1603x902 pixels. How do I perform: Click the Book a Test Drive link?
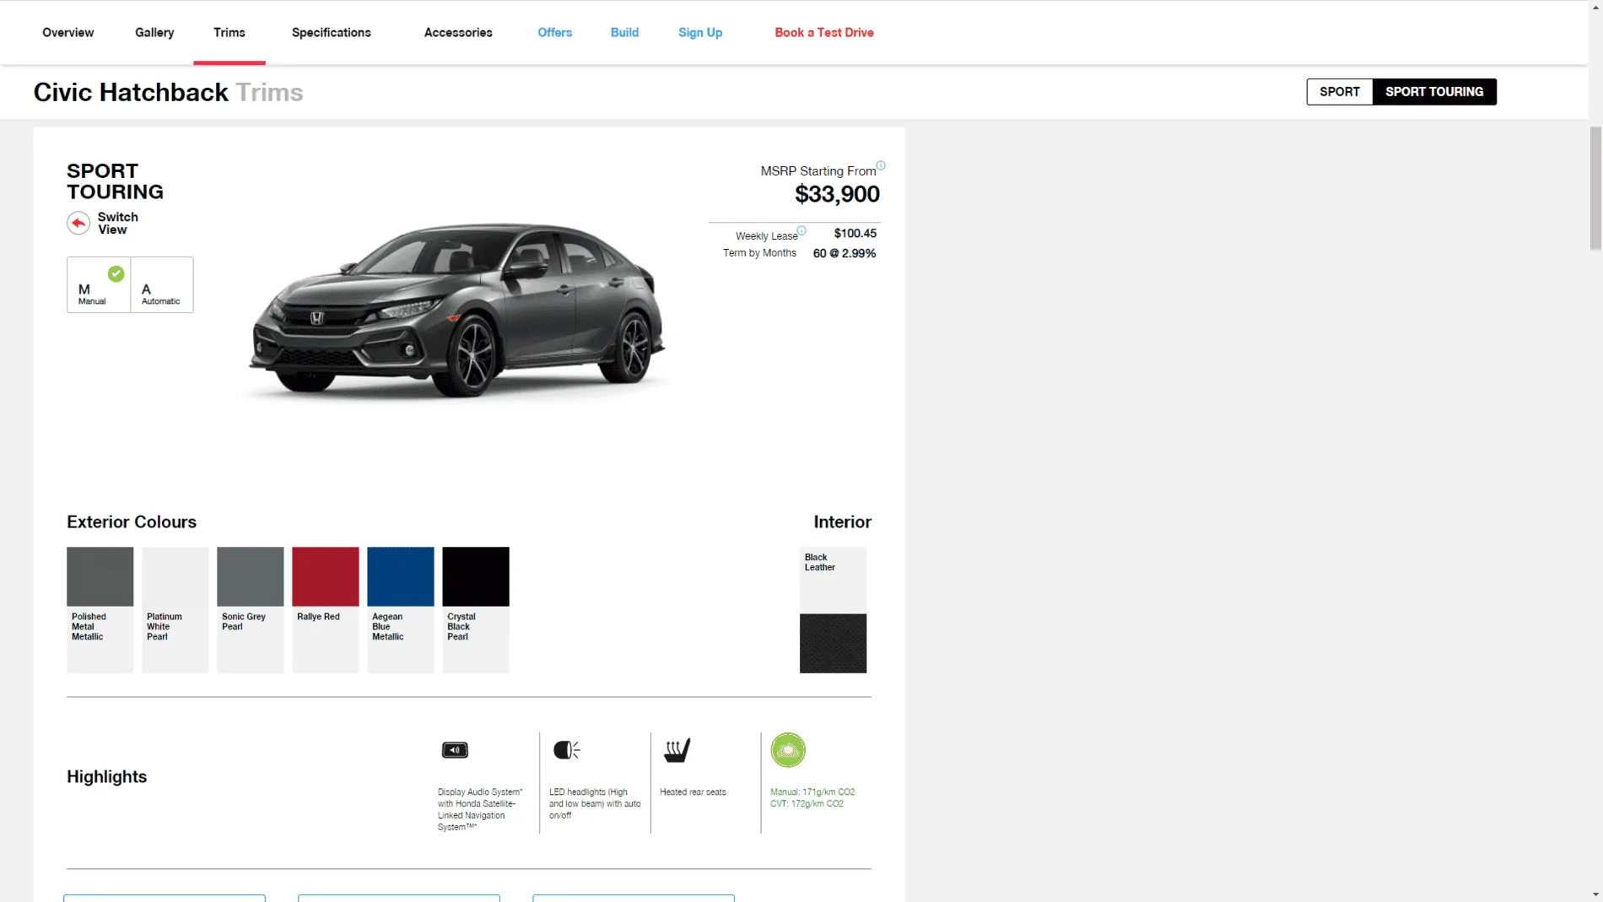click(x=824, y=32)
